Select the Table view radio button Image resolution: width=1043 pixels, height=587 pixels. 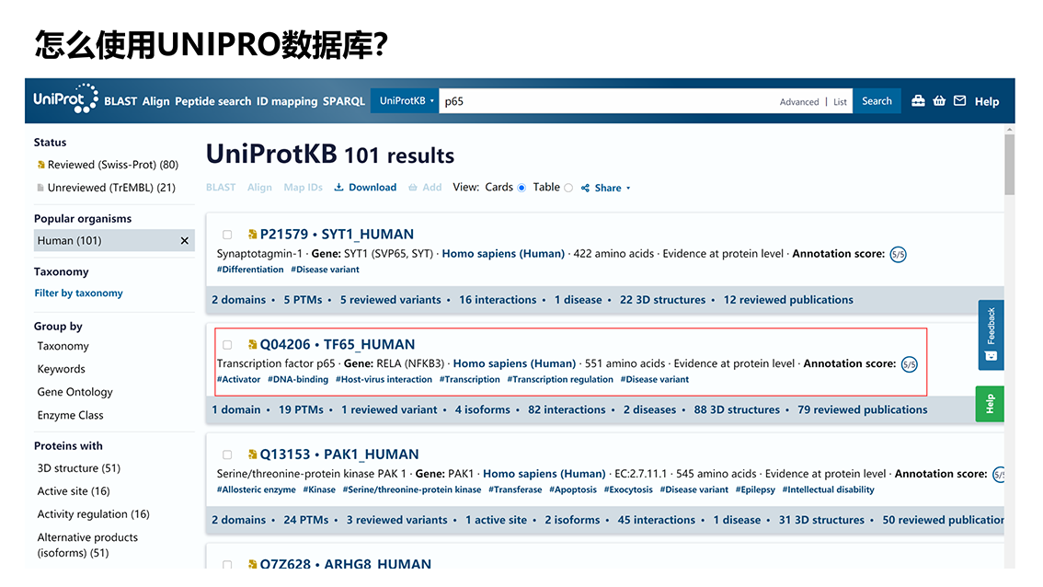click(x=568, y=189)
